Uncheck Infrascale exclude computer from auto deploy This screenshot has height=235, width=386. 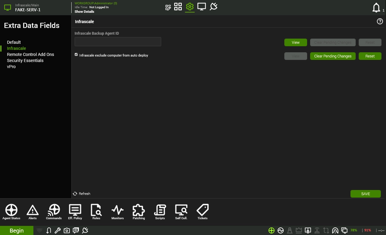[x=76, y=55]
